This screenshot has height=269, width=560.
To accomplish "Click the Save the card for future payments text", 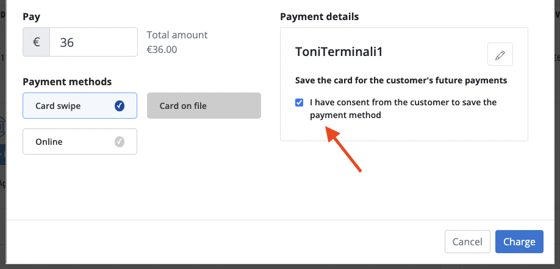I will pyautogui.click(x=401, y=80).
